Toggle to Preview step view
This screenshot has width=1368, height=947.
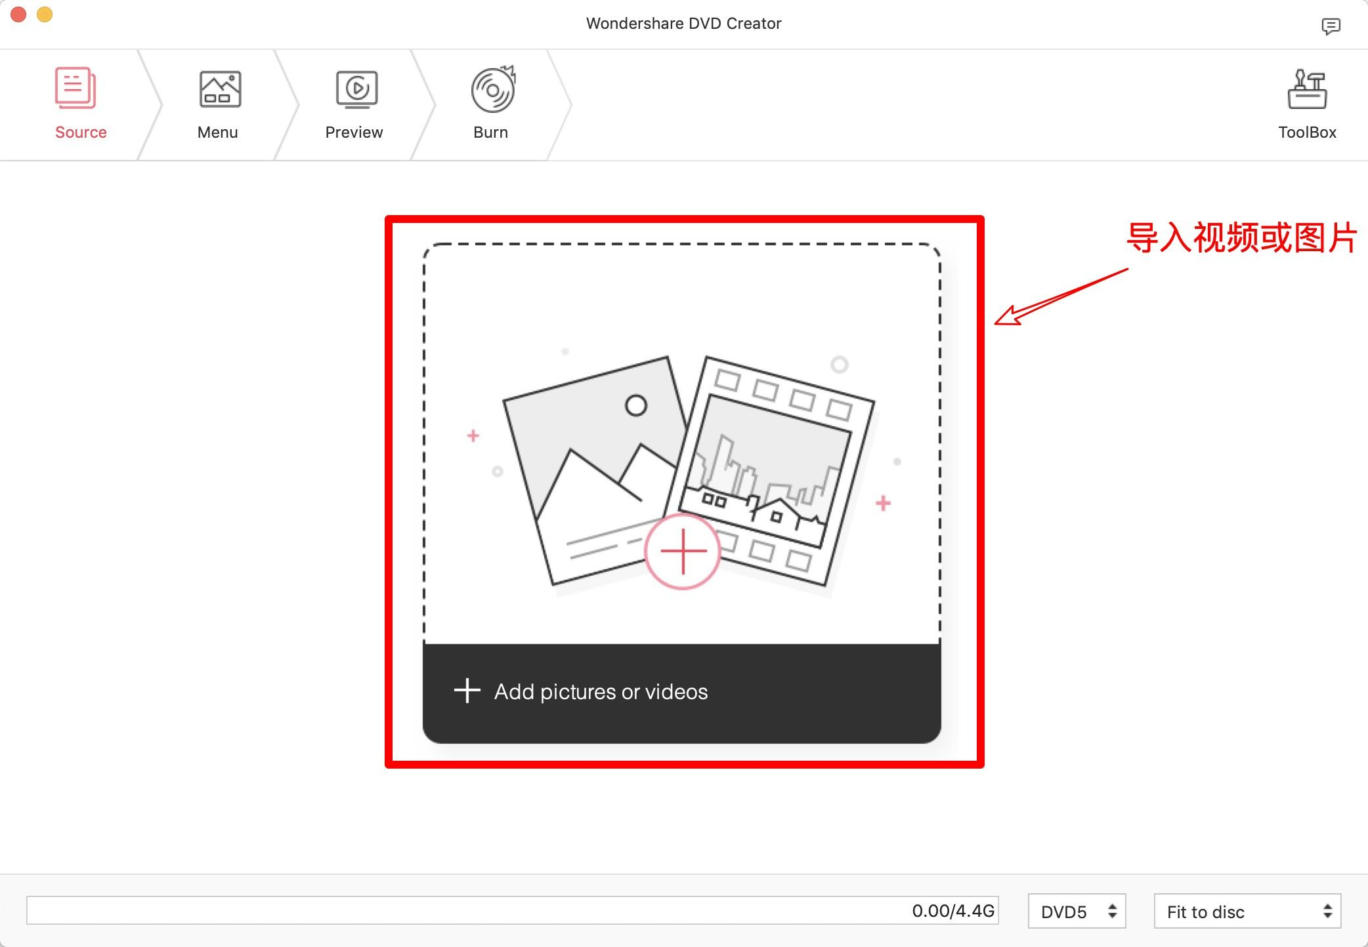point(353,103)
